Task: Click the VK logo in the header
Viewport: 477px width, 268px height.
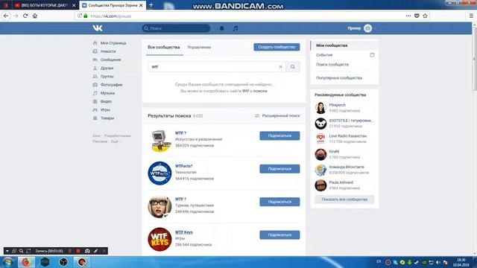Action: (98, 28)
